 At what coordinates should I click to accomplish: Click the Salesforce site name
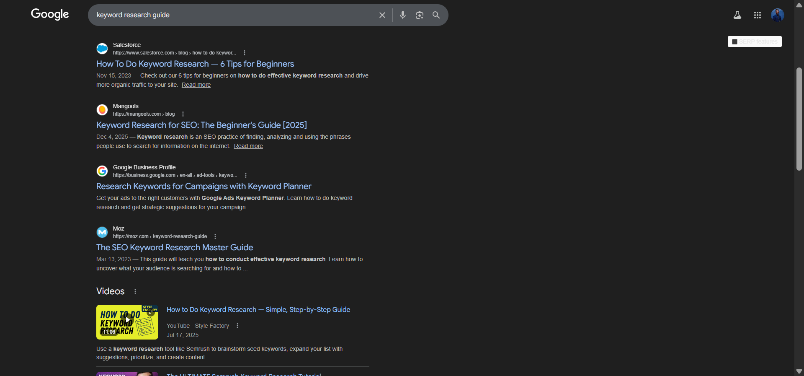127,45
